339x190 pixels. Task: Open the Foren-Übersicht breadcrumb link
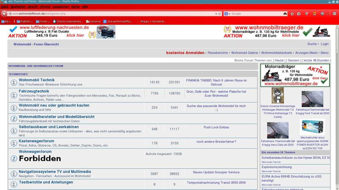coord(46,44)
